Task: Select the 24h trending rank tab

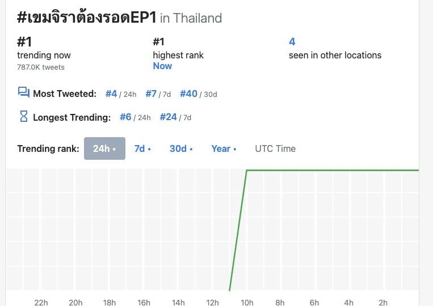Action: point(104,148)
